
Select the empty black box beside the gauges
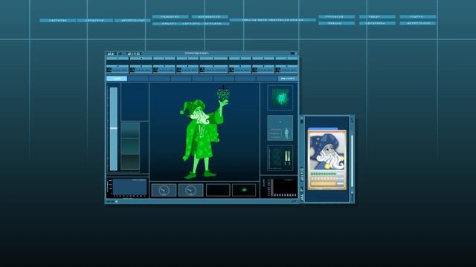[218, 190]
